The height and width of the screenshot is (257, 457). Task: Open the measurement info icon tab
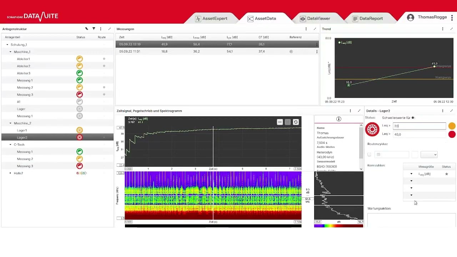click(x=338, y=119)
